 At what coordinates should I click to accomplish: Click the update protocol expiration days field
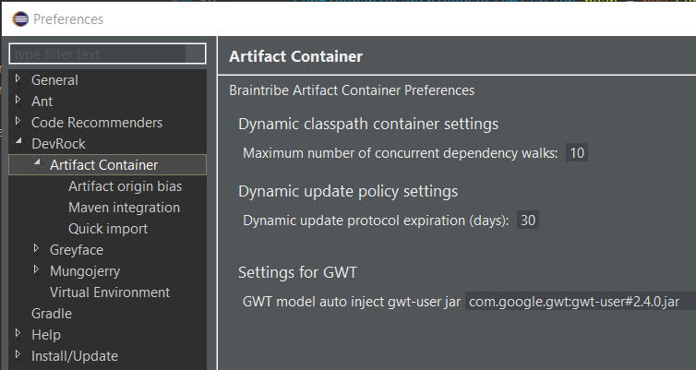[x=528, y=221]
